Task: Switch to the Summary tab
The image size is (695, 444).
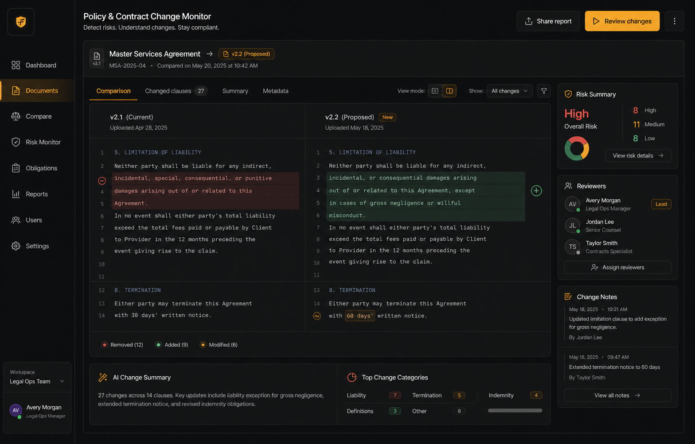Action: [x=235, y=91]
